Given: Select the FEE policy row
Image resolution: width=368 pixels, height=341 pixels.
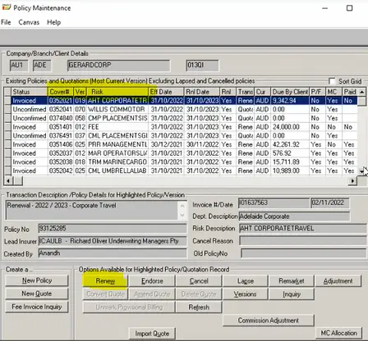Looking at the screenshot, I should [x=181, y=127].
